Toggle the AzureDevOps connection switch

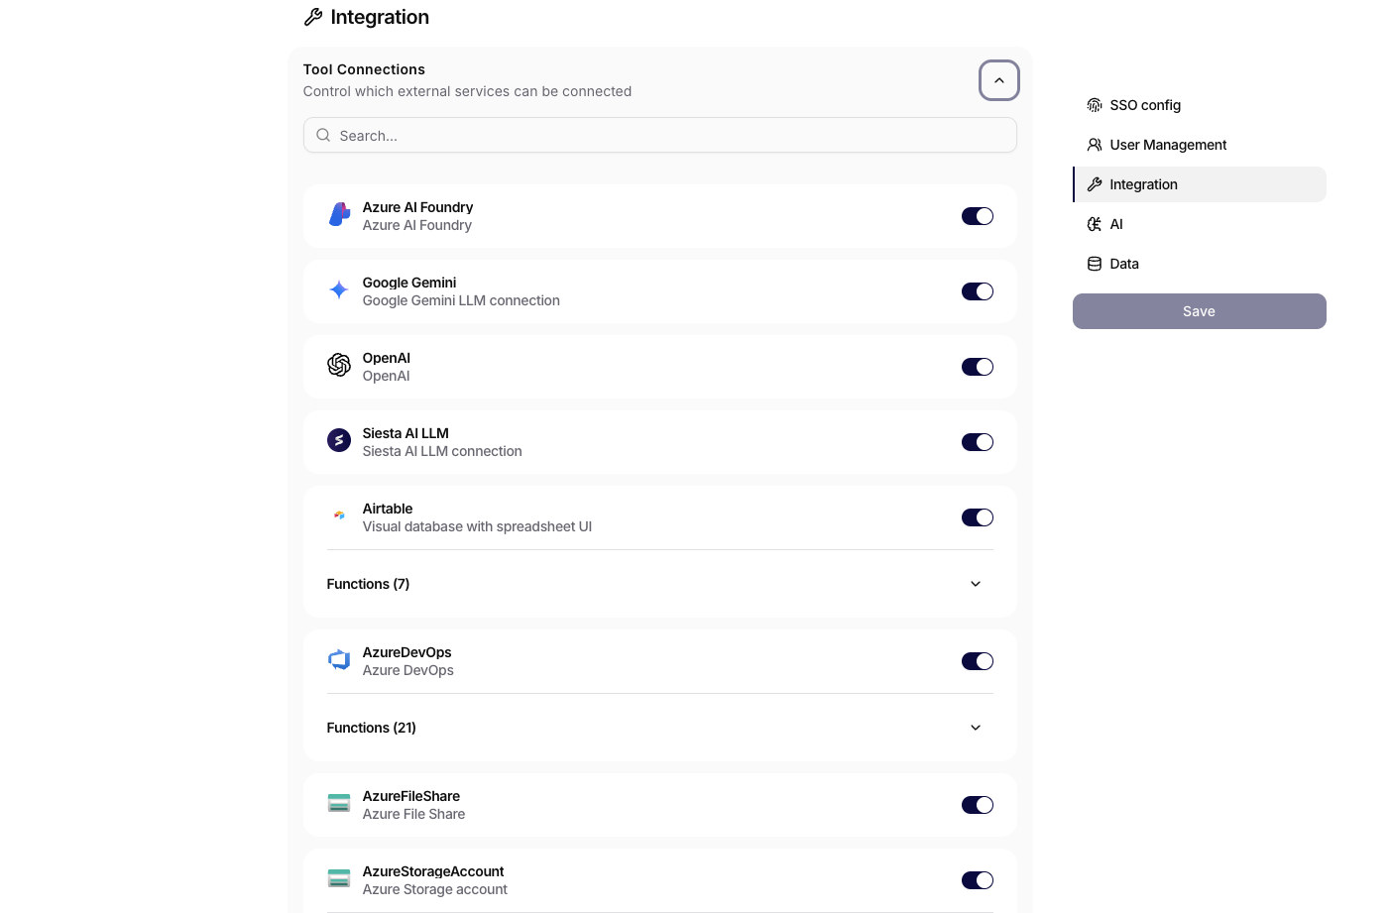[978, 661]
